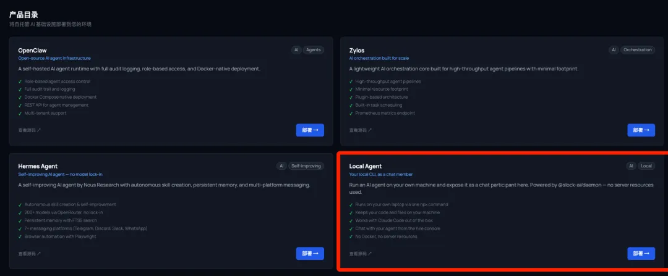
Task: Click checkmark icon beside 'Multi-tenant support'
Action: coord(20,113)
